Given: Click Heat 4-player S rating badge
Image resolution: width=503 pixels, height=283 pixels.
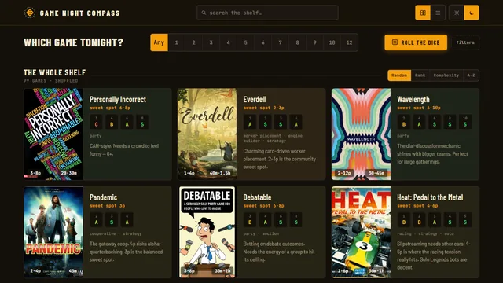Looking at the screenshot, I should (x=450, y=219).
